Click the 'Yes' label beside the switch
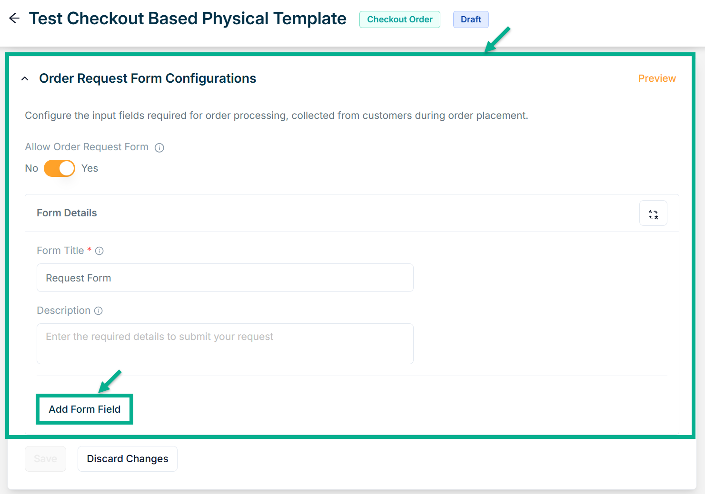The image size is (705, 494). coord(89,168)
